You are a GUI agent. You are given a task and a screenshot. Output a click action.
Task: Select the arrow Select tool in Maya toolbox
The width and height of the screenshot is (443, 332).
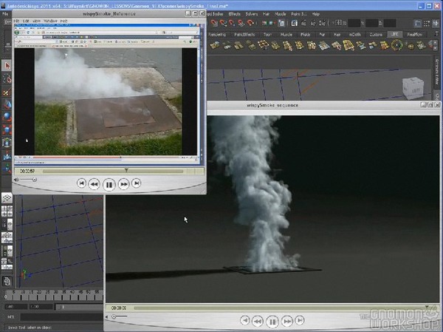pos(7,66)
